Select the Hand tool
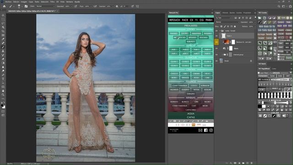The image size is (293, 165). click(3, 91)
